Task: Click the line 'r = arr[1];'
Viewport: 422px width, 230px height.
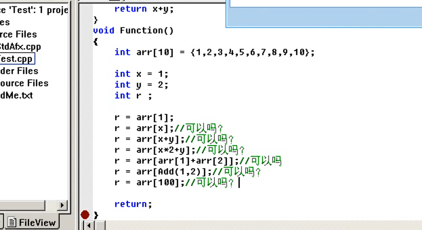Action: (144, 117)
